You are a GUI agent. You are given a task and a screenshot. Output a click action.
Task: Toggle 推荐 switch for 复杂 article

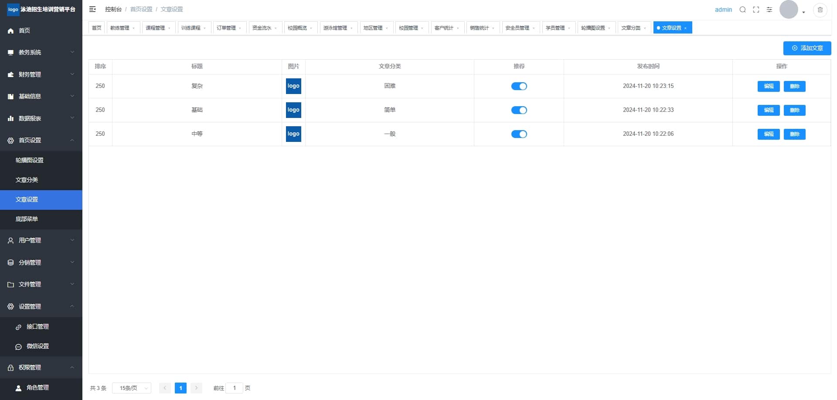(x=519, y=86)
